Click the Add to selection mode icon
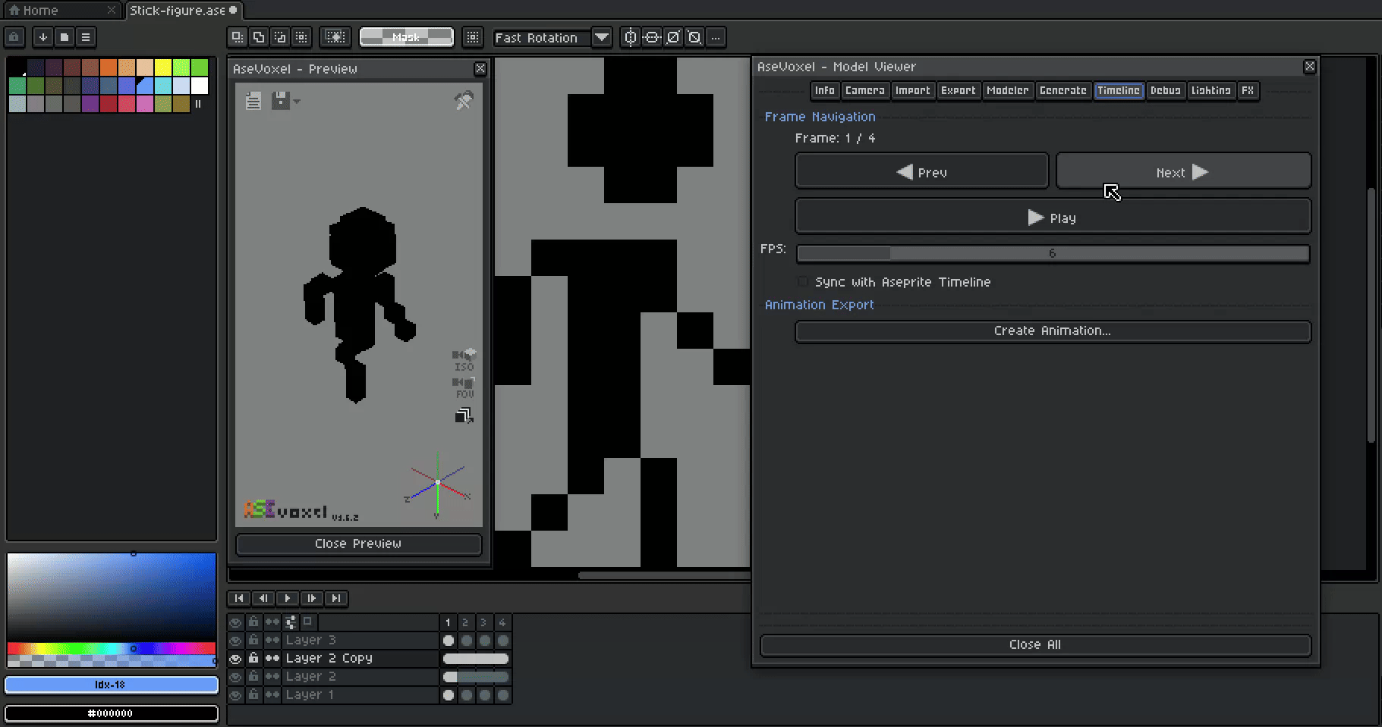Screen dimensions: 1382x727 pyautogui.click(x=259, y=37)
